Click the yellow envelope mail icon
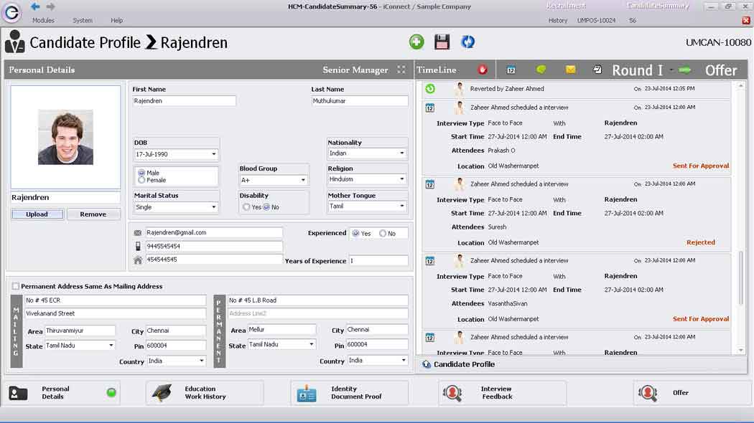The height and width of the screenshot is (423, 754). 570,70
